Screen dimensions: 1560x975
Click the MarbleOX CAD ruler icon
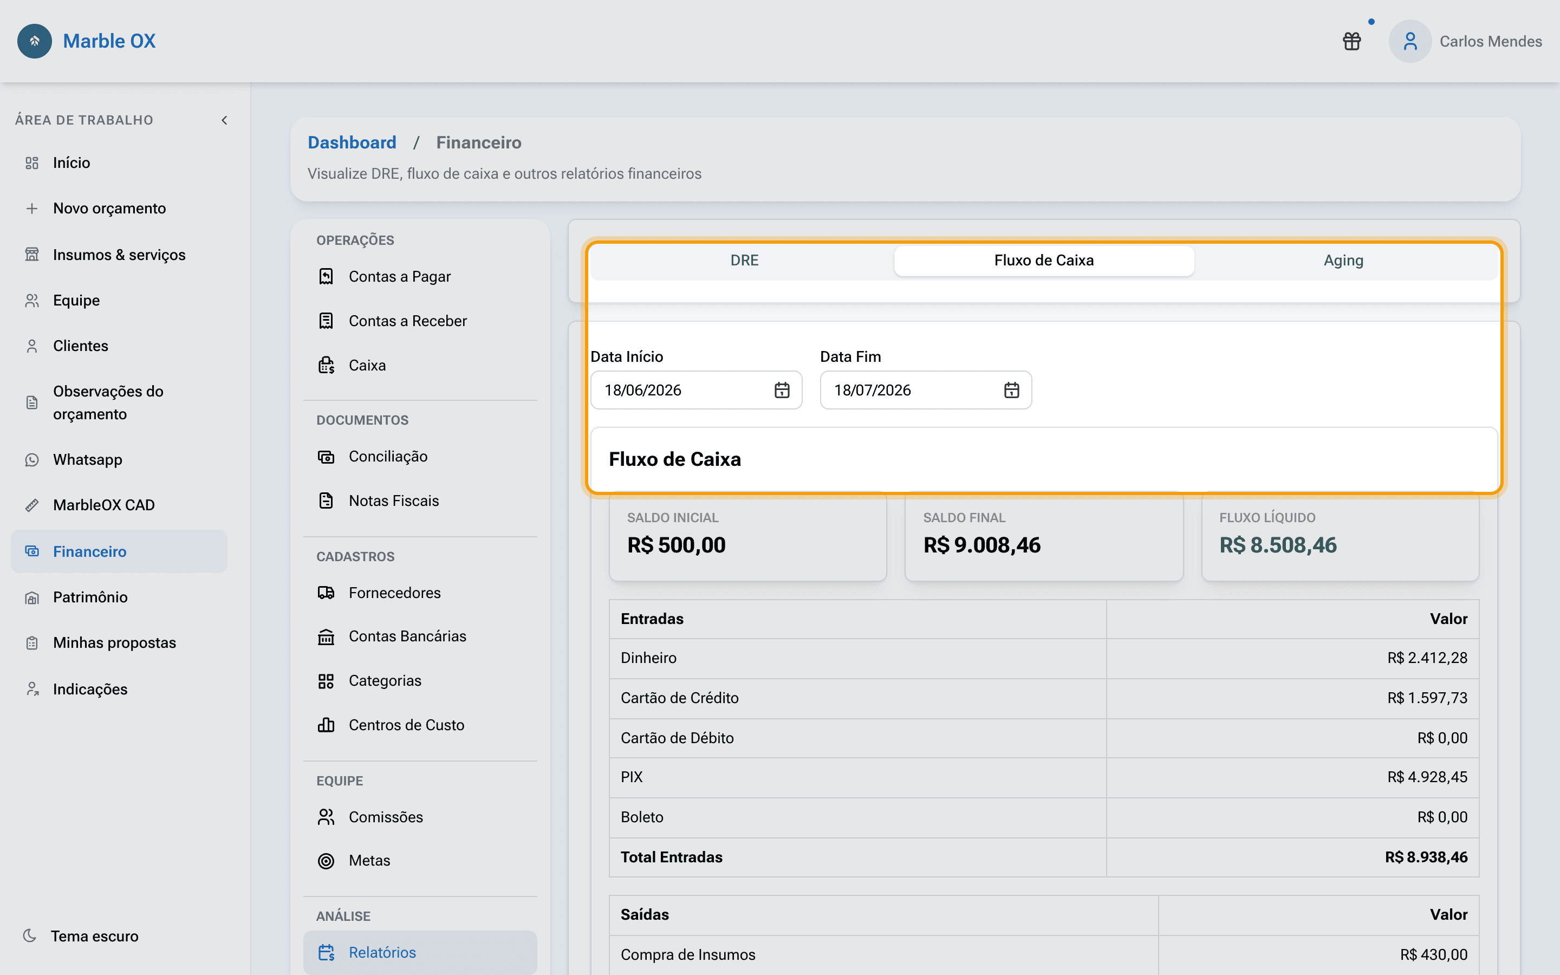[31, 505]
